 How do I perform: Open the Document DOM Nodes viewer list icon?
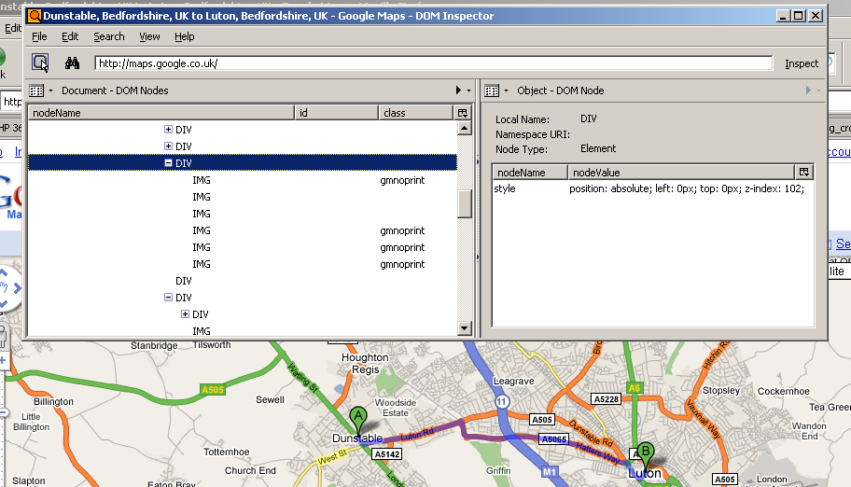click(x=37, y=90)
